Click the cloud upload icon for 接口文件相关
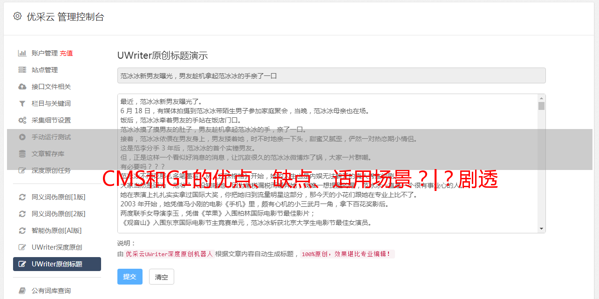 22,87
